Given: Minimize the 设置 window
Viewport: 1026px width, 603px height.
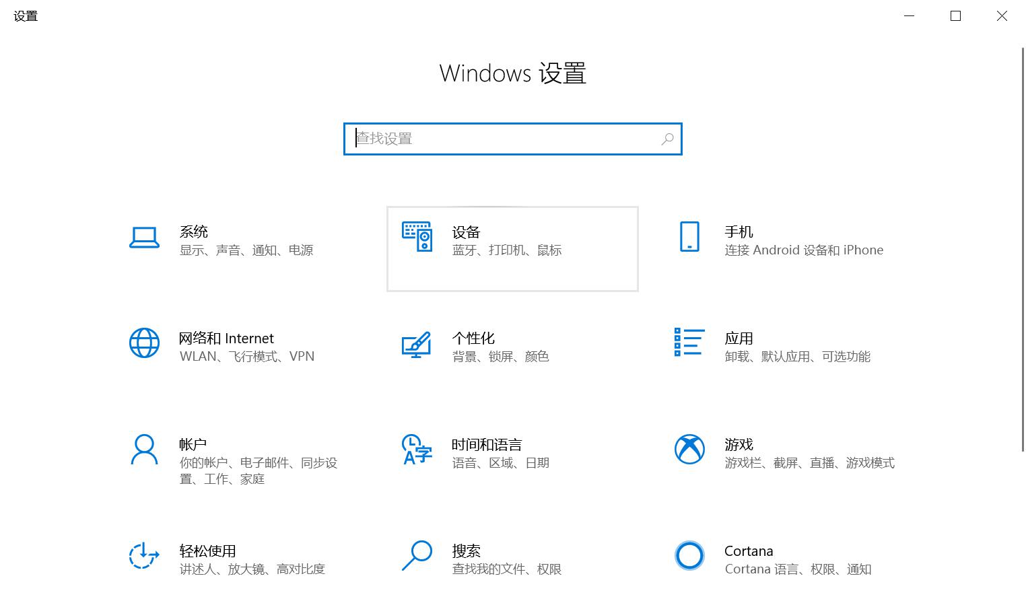Looking at the screenshot, I should click(x=910, y=16).
